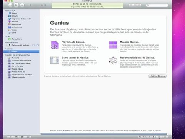The image size is (185, 139).
Task: Click Activar Genius button
Action: pyautogui.click(x=158, y=76)
